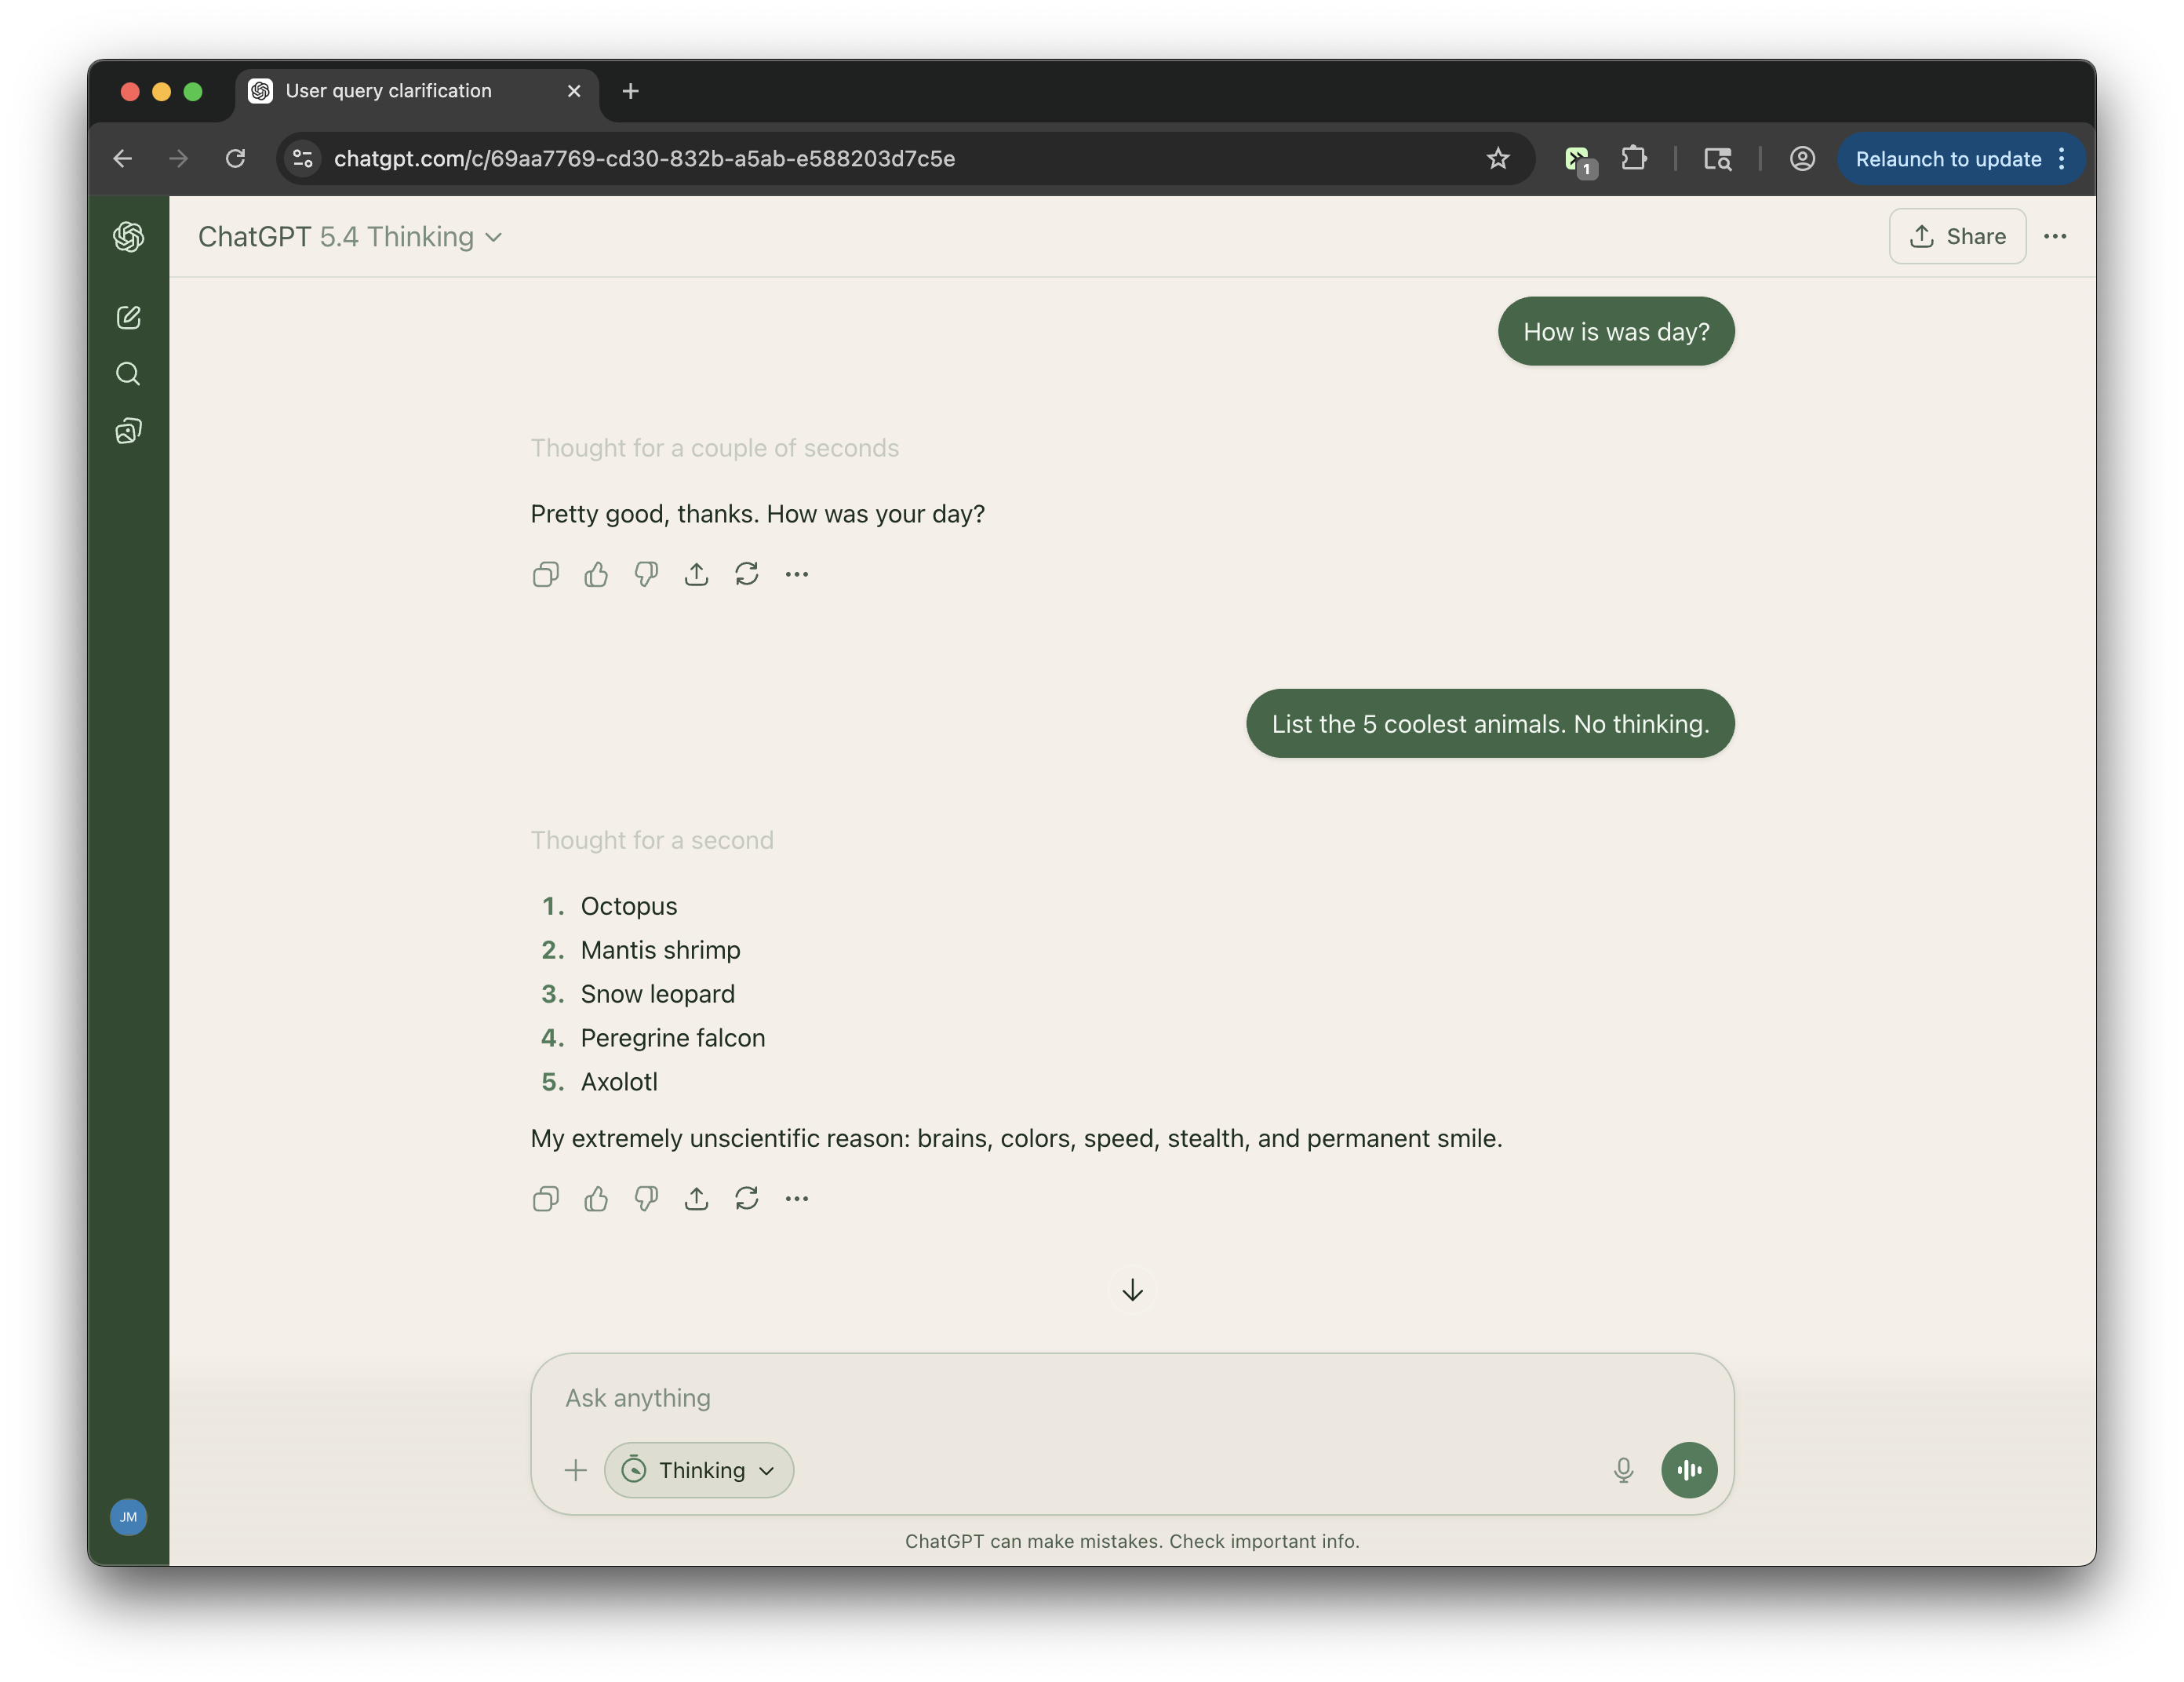Click the dictation microphone icon
The height and width of the screenshot is (1682, 2184).
(x=1623, y=1469)
